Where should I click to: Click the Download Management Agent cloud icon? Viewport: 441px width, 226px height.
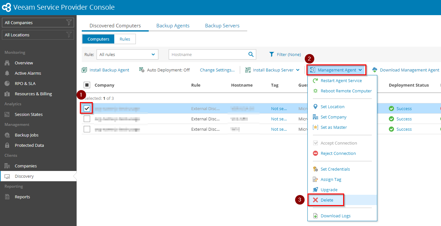(x=375, y=70)
